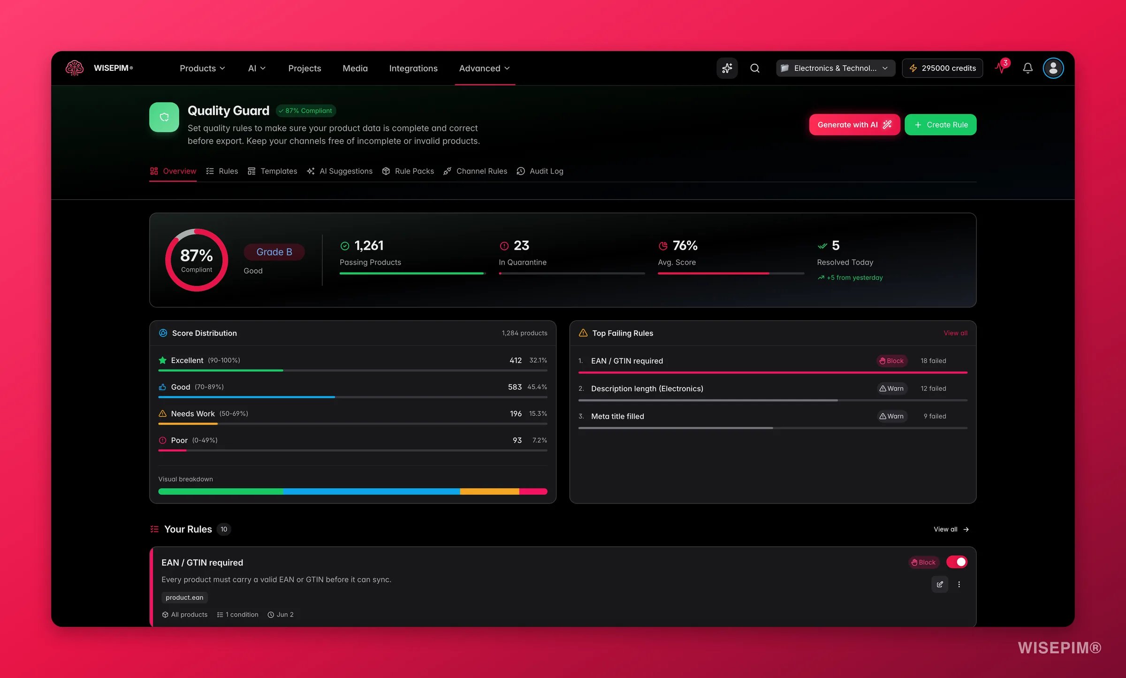Viewport: 1126px width, 678px height.
Task: Click the Needs Work warning triangle icon
Action: (x=162, y=413)
